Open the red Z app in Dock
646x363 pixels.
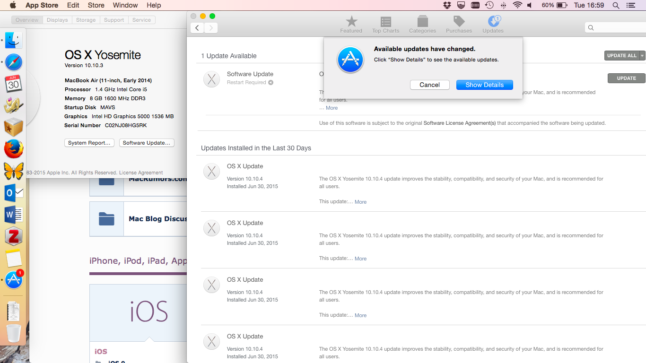[x=14, y=236]
